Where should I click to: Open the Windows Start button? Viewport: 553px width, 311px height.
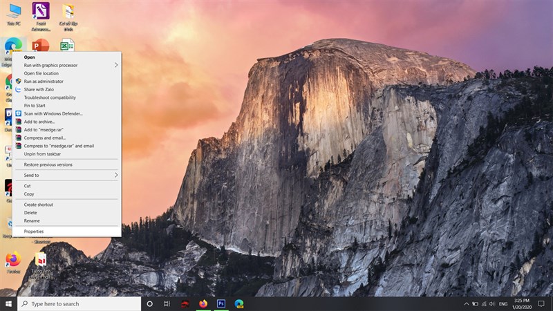[x=8, y=303]
